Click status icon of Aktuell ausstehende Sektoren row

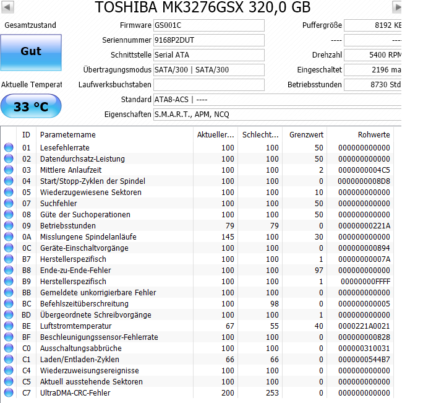point(9,381)
